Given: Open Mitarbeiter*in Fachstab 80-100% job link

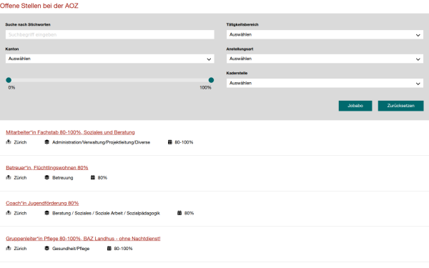Looking at the screenshot, I should [70, 132].
